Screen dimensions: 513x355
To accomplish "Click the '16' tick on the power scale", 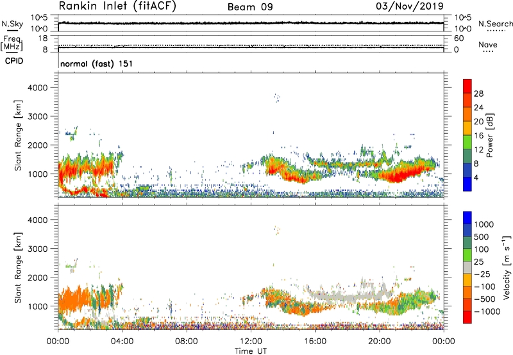I will [478, 136].
